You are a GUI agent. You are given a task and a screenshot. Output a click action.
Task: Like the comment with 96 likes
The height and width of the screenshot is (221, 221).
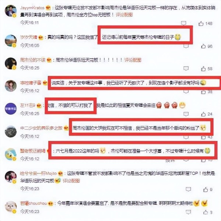[203, 46]
